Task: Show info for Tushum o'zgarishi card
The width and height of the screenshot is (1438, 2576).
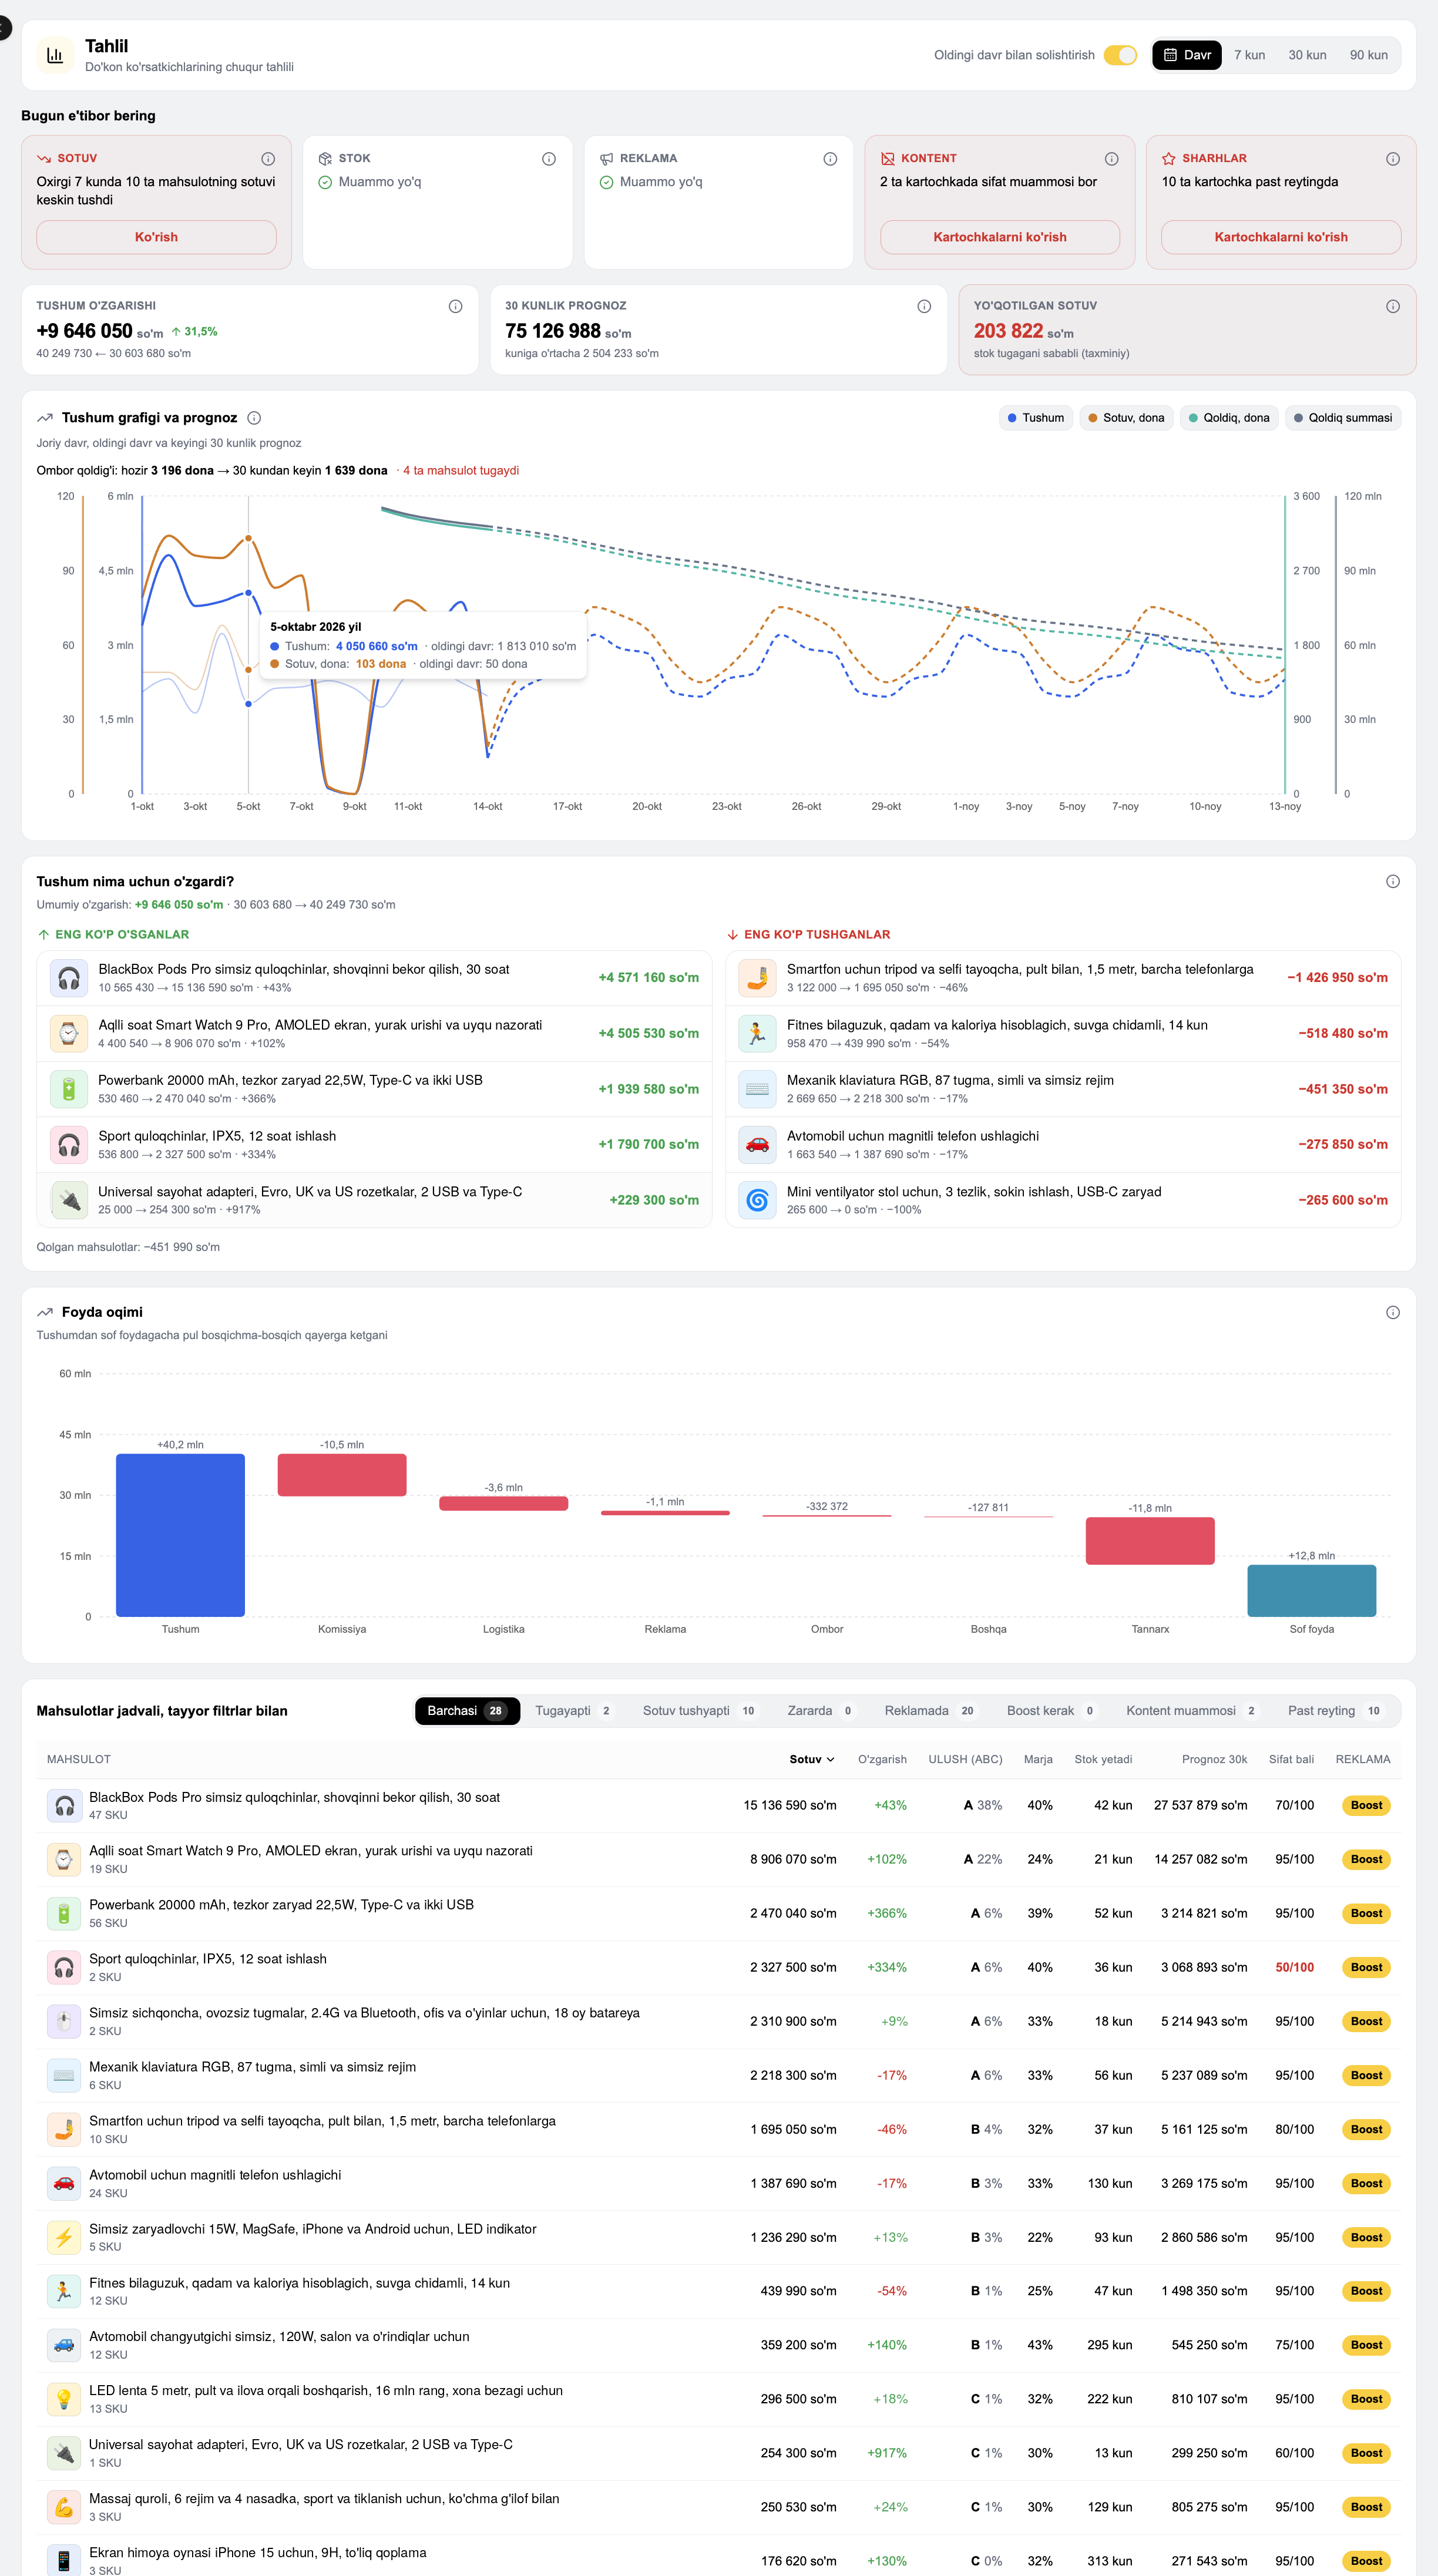Action: pos(455,306)
